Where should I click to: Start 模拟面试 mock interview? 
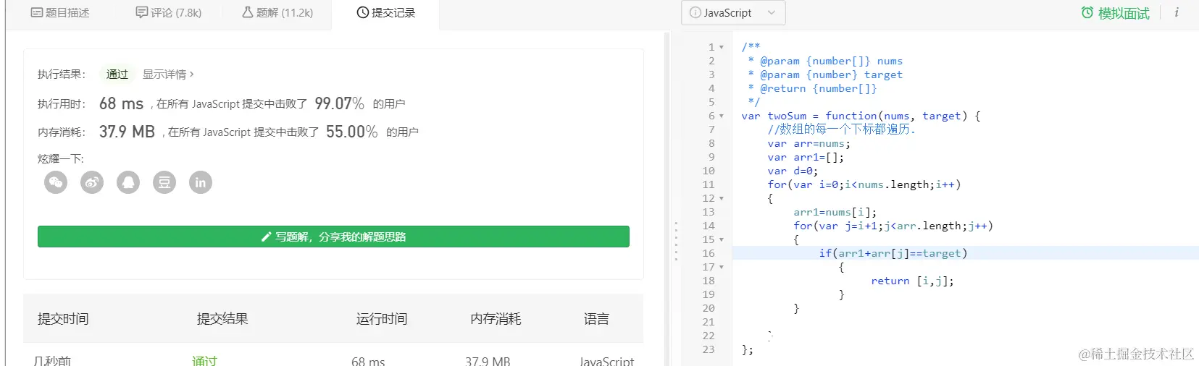tap(1115, 13)
